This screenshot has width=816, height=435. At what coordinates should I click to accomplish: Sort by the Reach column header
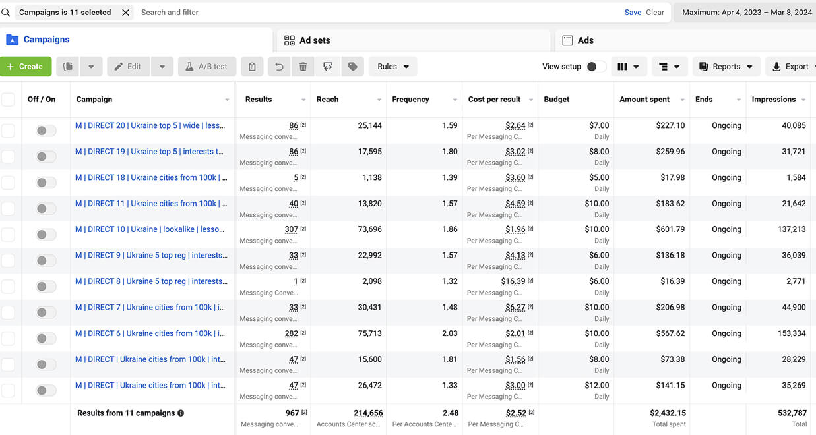tap(327, 100)
